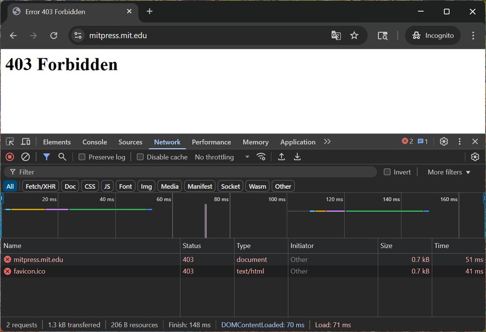Toggle the network filter funnel icon
The width and height of the screenshot is (486, 332).
[47, 157]
